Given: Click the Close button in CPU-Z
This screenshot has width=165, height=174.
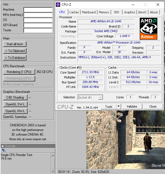Looking at the screenshot, I should [153, 106].
